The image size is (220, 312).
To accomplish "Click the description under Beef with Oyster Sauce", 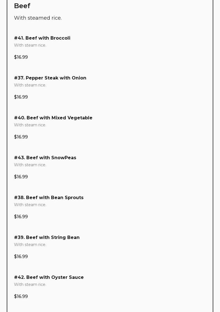I will [30, 284].
